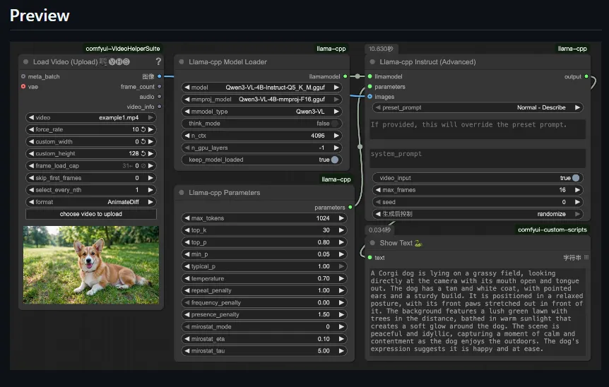This screenshot has height=387, width=609.
Task: Click the 图像 output socket on Load Video
Action: pos(159,76)
